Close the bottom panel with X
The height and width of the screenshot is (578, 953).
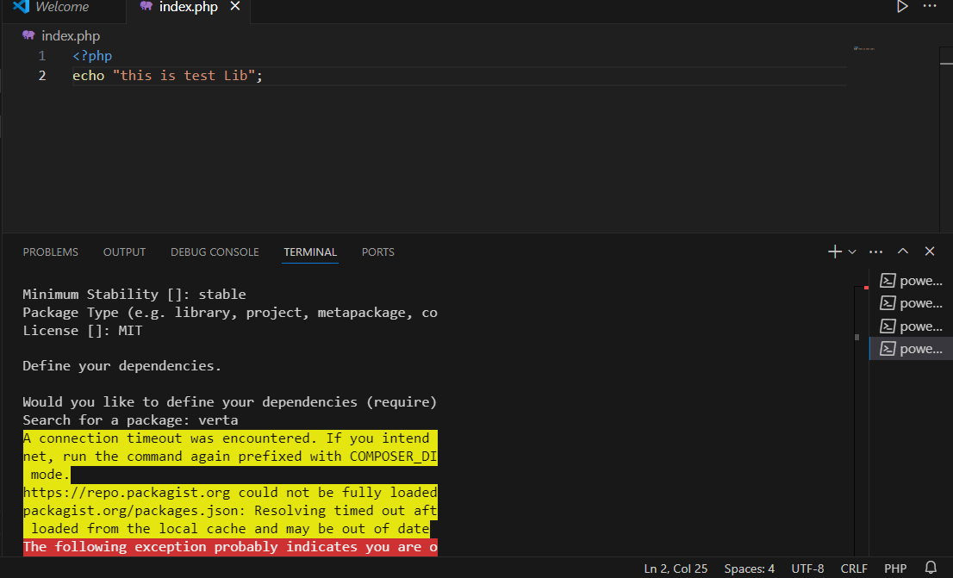click(929, 251)
